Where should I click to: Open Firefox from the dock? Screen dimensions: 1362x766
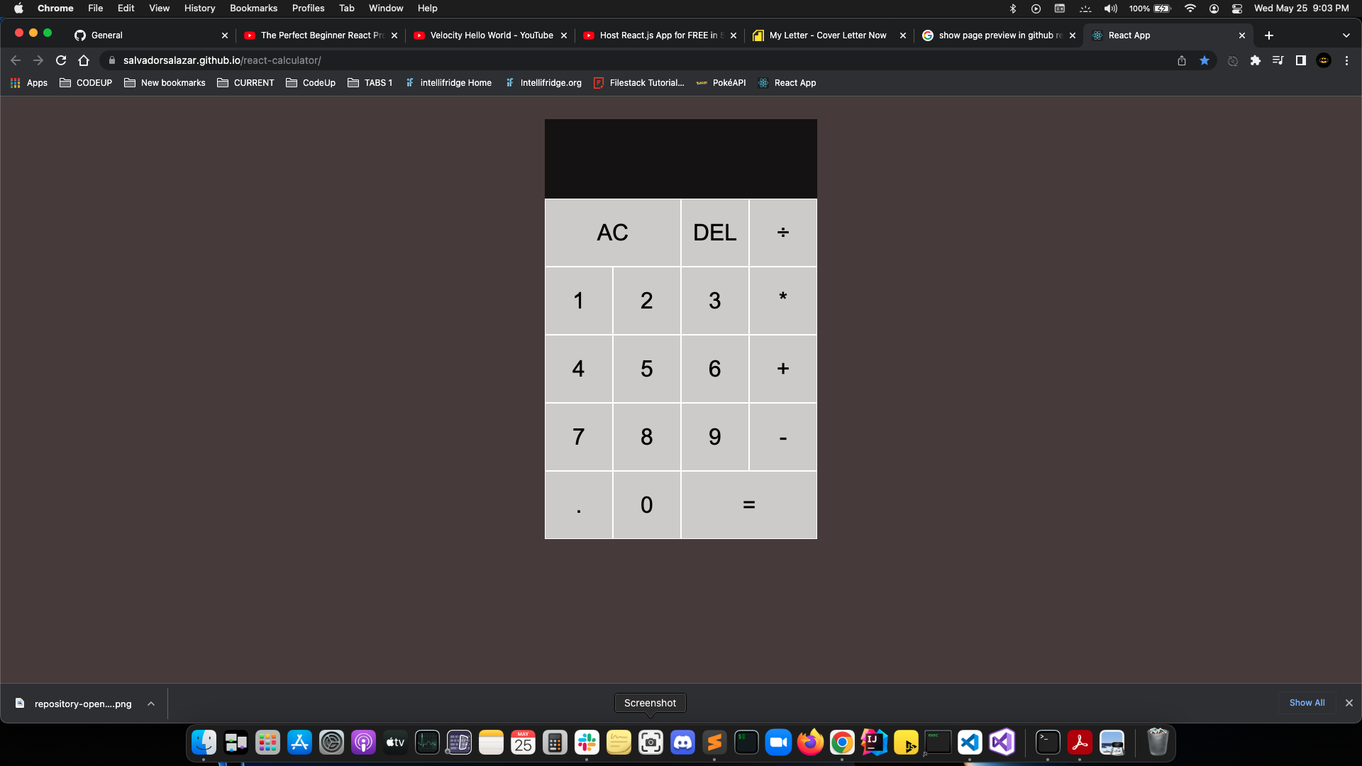tap(810, 743)
